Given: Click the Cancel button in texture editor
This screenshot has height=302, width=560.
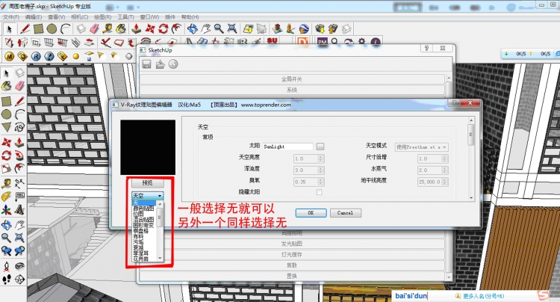Looking at the screenshot, I should click(346, 212).
